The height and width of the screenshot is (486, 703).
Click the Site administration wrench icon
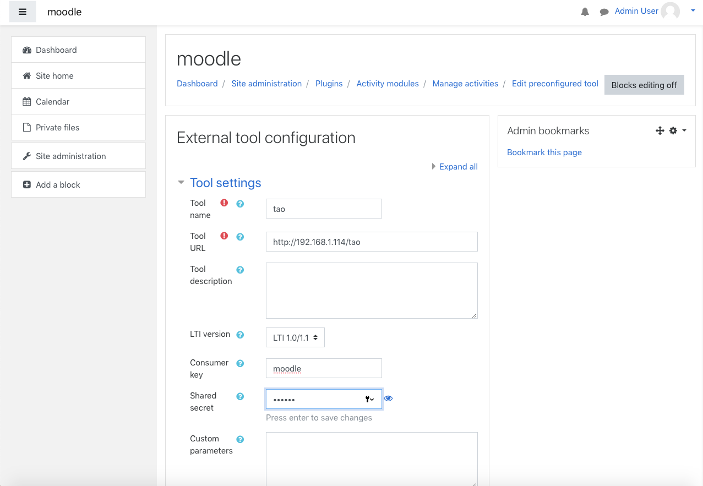tap(27, 156)
